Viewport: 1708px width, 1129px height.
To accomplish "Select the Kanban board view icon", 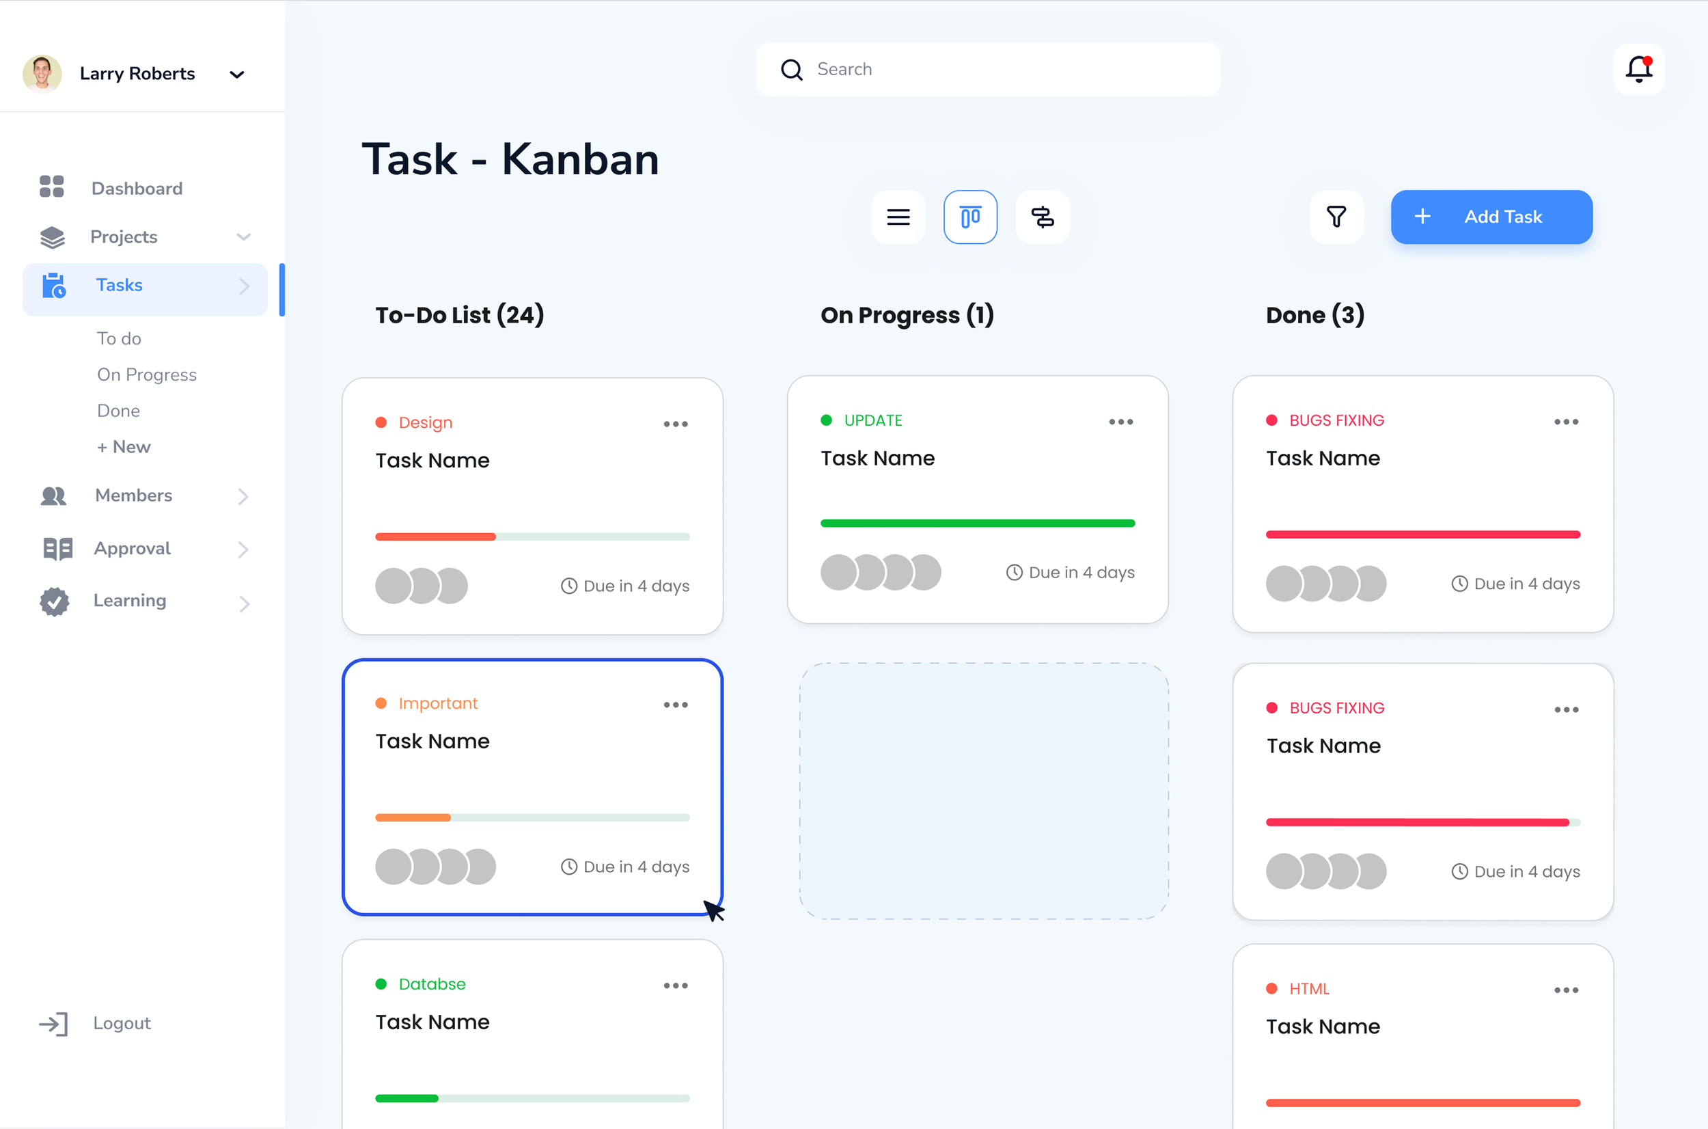I will [x=969, y=217].
